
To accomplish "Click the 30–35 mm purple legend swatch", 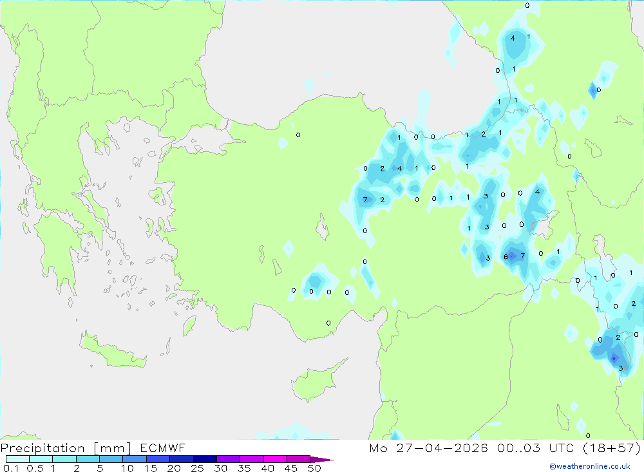I will click(x=229, y=459).
